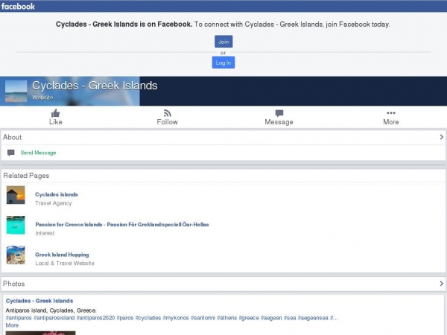Click the Message speech bubble icon

point(279,113)
